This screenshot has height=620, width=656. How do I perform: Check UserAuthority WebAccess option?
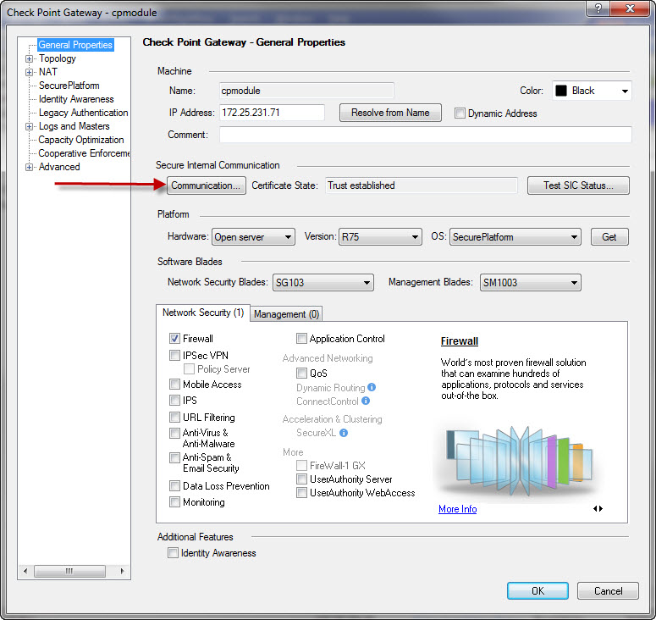[301, 493]
